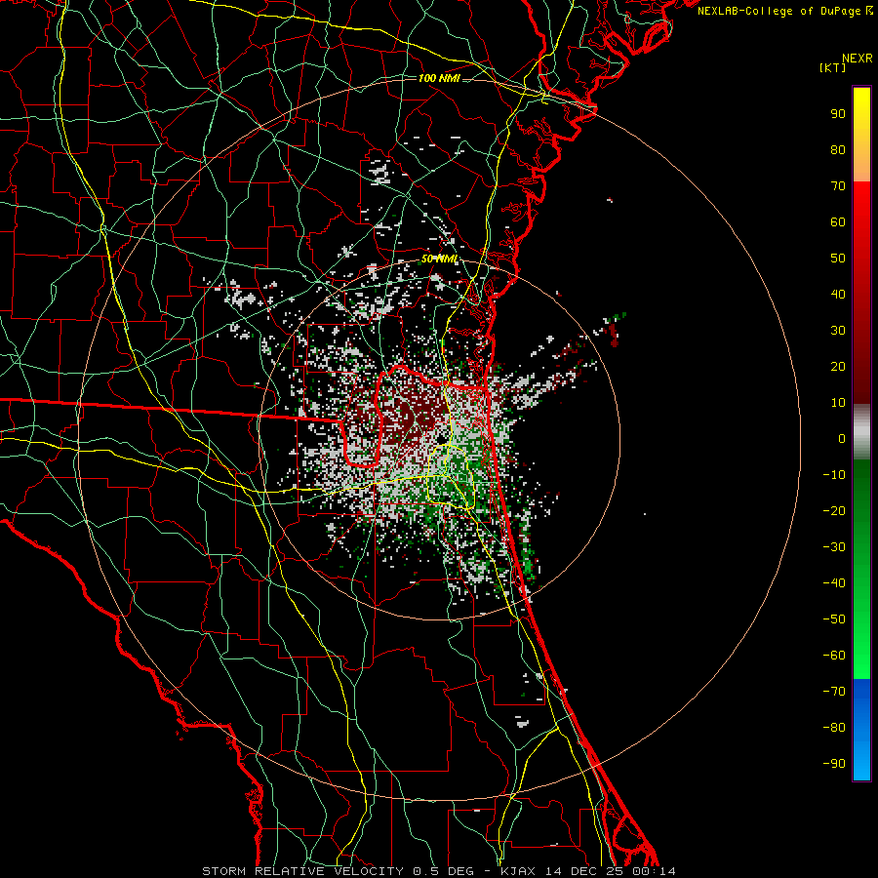878x878 pixels.
Task: Click the 50 knot colorbar label
Action: pos(838,259)
